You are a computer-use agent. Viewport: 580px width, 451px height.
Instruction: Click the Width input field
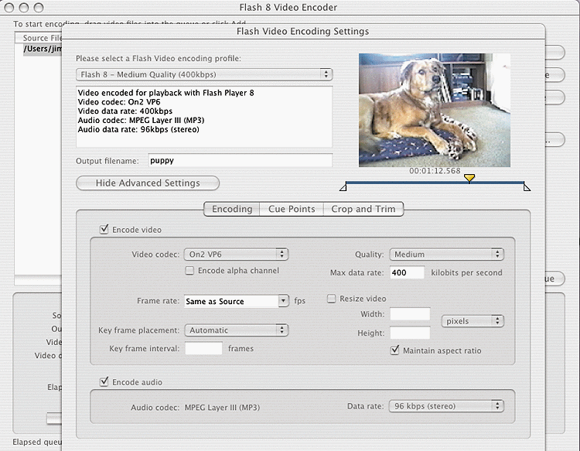410,314
